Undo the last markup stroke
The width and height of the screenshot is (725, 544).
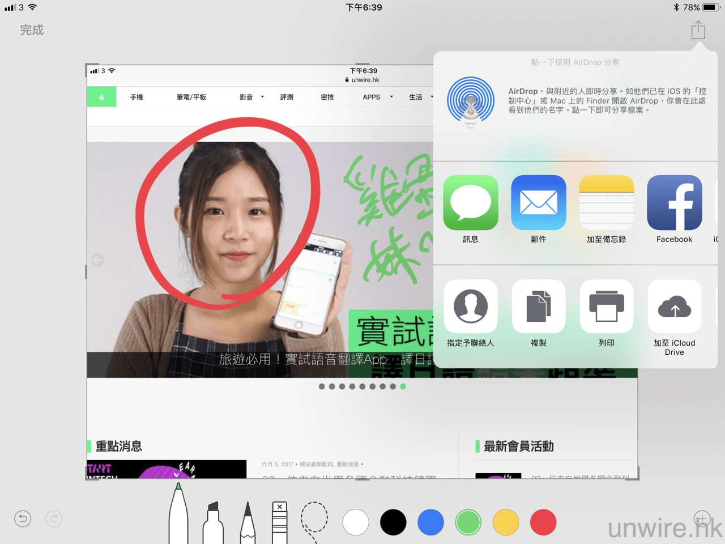click(23, 518)
